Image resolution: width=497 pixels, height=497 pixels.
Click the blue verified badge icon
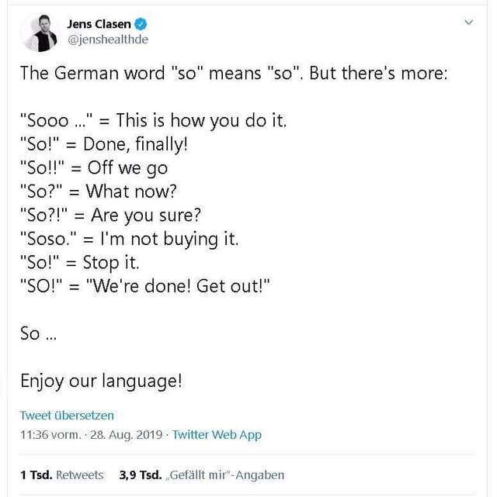[x=139, y=24]
